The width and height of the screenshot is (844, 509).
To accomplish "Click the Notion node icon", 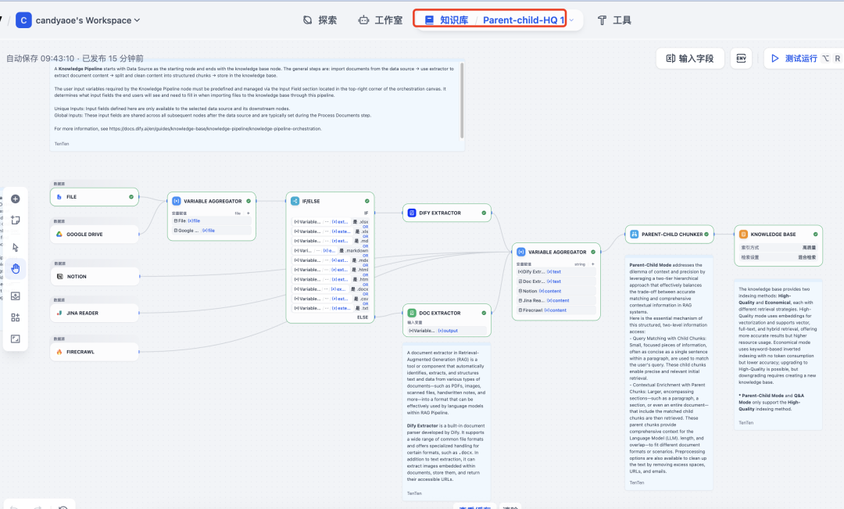I will (59, 276).
